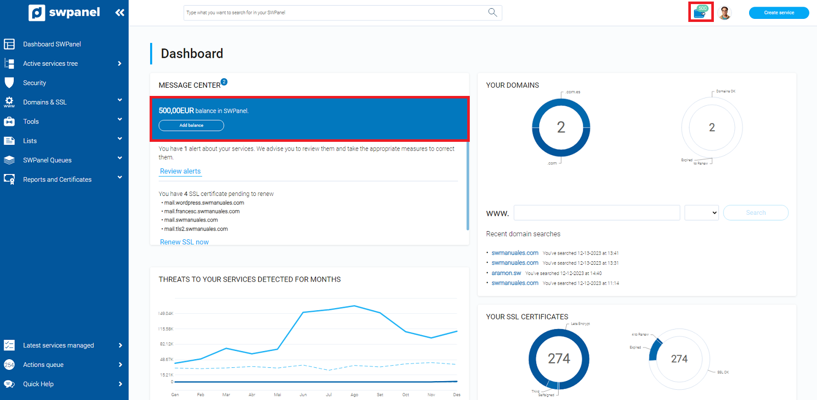Expand the Lists menu chevron

click(x=119, y=139)
